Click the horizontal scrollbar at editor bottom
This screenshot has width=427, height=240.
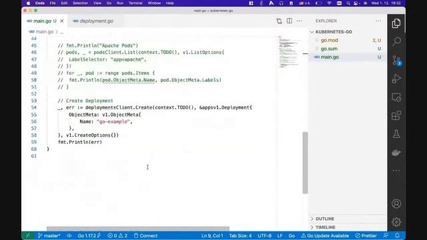point(138,229)
